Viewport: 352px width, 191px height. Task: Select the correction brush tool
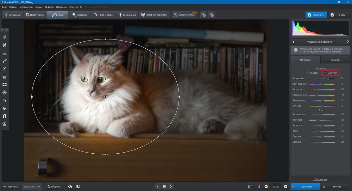pyautogui.click(x=5, y=61)
